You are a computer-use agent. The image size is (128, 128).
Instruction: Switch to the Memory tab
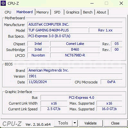42,12
